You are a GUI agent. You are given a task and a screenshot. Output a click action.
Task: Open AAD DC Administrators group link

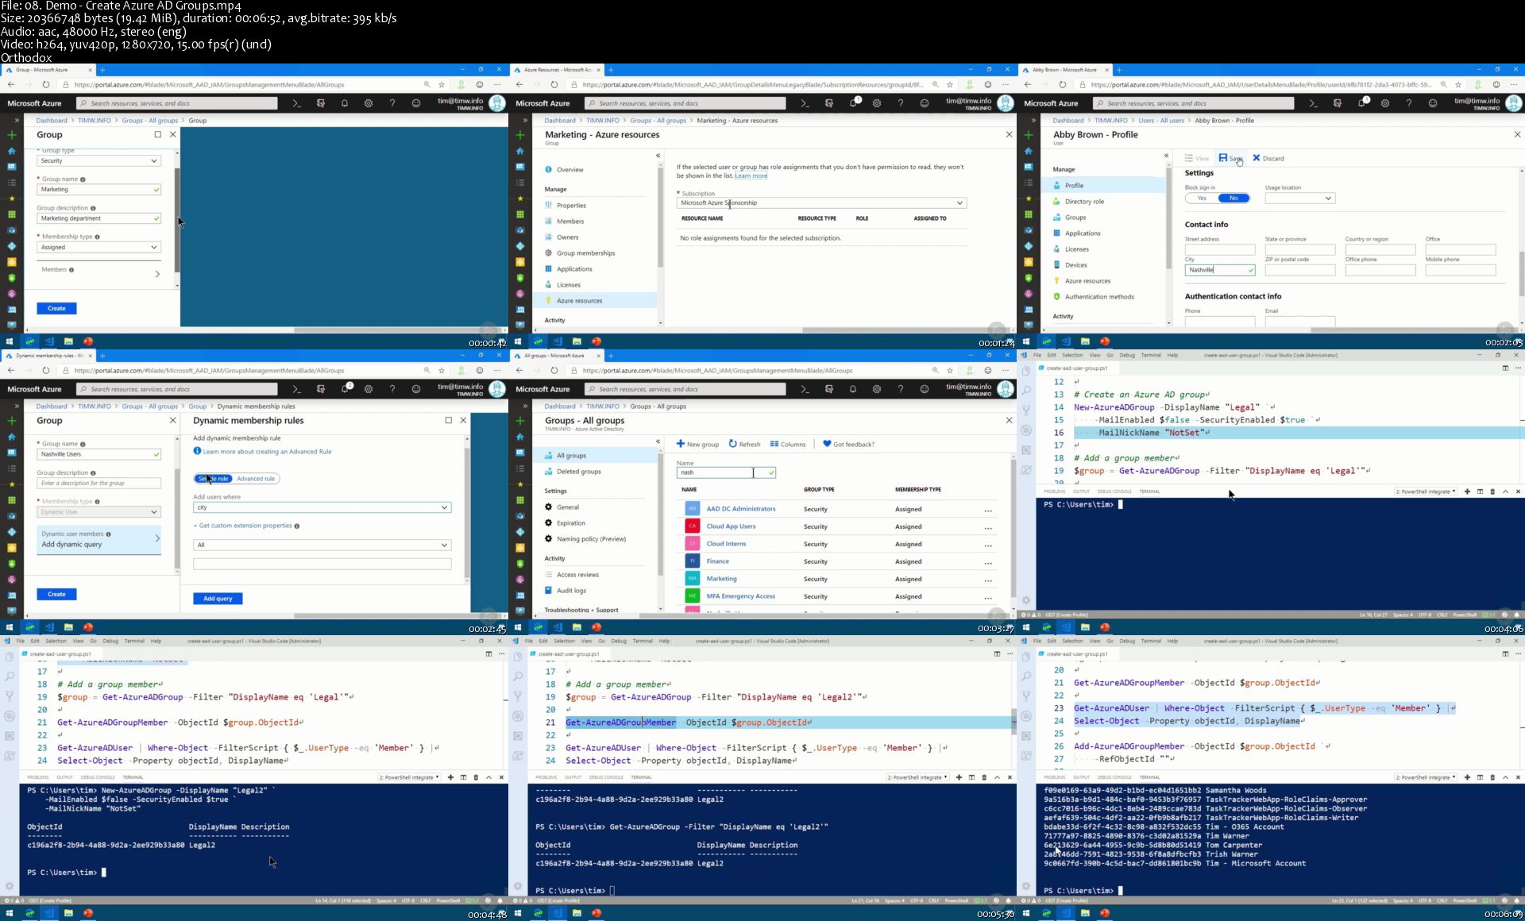point(741,509)
